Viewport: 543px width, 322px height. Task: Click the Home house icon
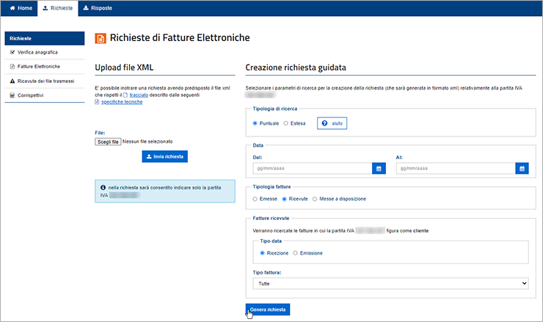12,8
